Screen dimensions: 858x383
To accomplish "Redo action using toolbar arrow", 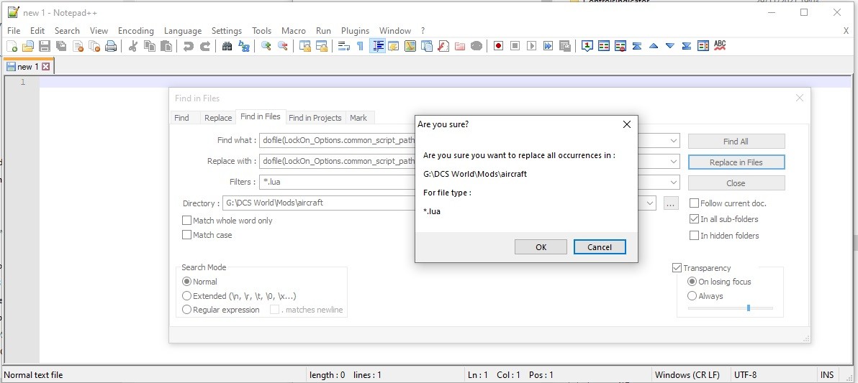I will tap(204, 47).
